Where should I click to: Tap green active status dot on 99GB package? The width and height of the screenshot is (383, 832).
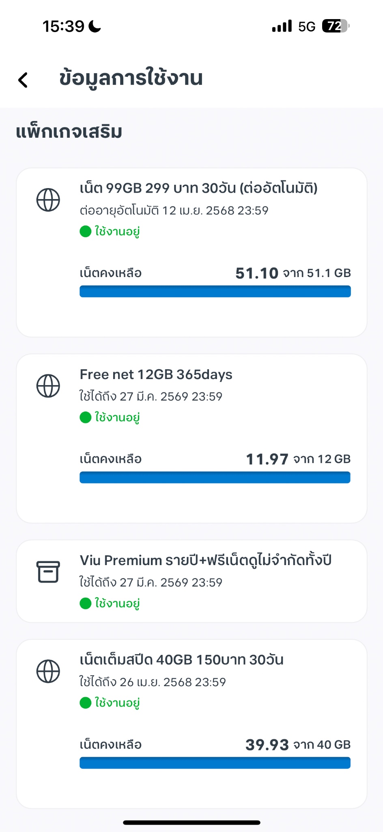[x=86, y=232]
